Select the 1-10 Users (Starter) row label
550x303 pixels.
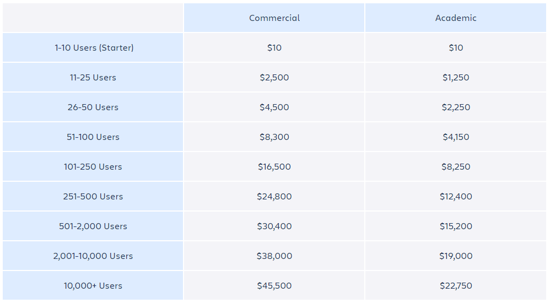tap(94, 48)
